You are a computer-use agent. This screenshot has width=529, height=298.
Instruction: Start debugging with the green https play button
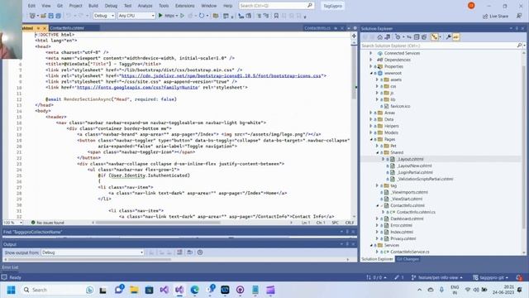point(160,16)
